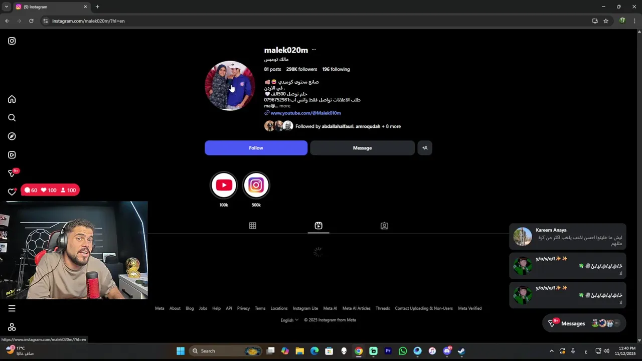Open the weather widget showing 17°C
The image size is (642, 361).
point(20,350)
